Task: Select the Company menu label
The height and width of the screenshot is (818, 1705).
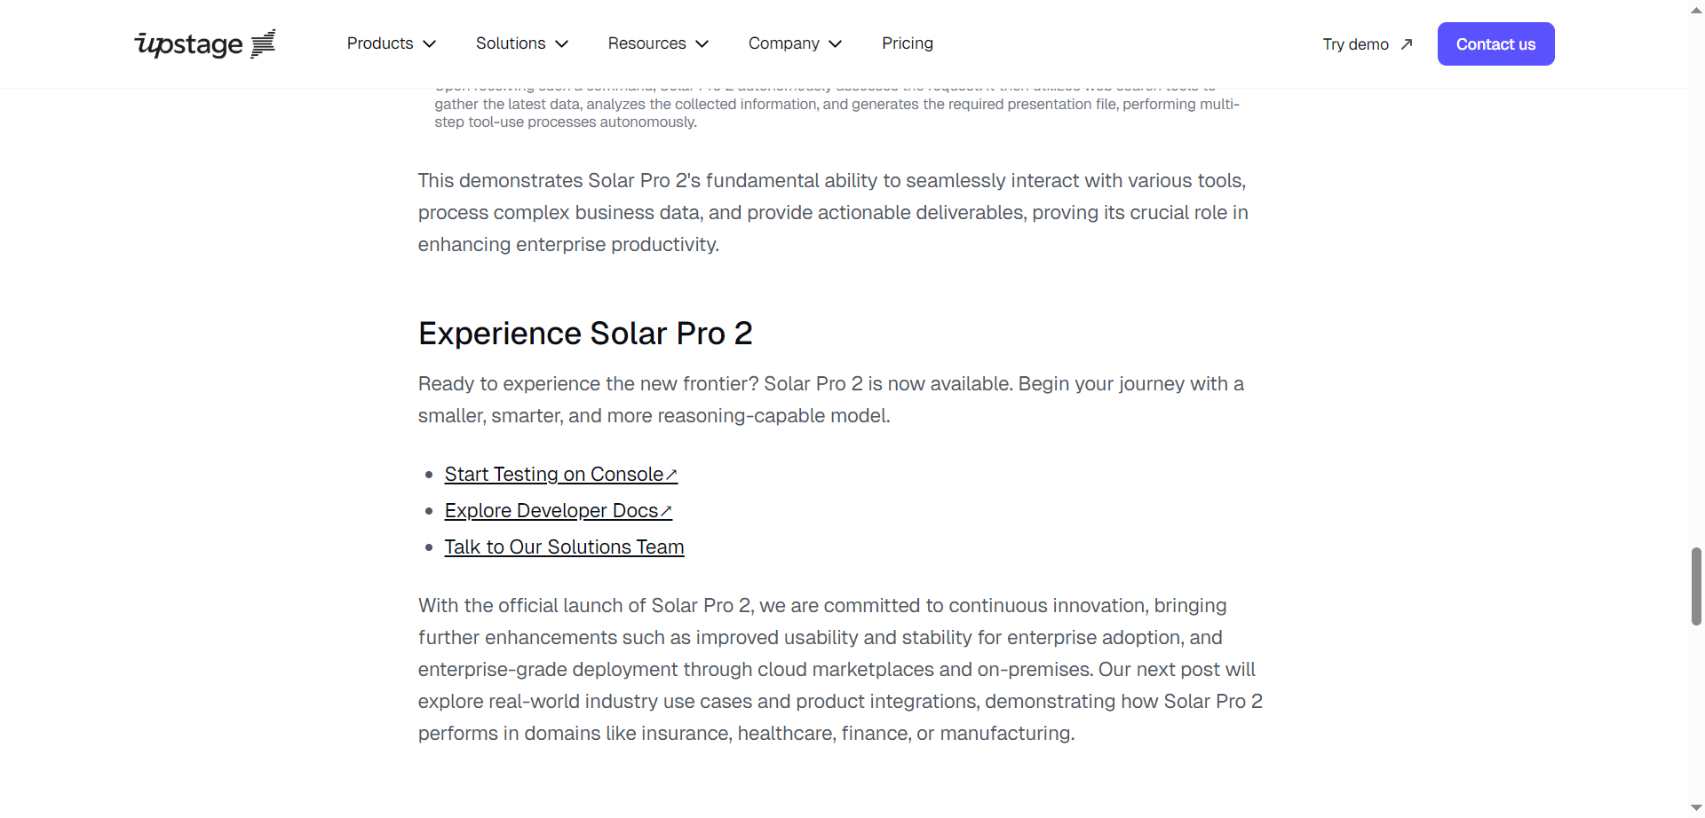Action: tap(783, 43)
